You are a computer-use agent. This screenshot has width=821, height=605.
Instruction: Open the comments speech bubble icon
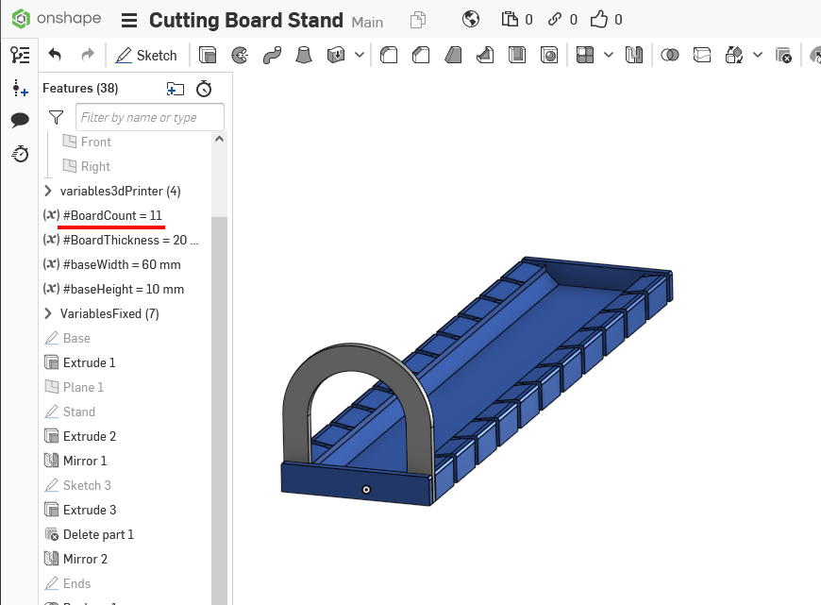[20, 120]
